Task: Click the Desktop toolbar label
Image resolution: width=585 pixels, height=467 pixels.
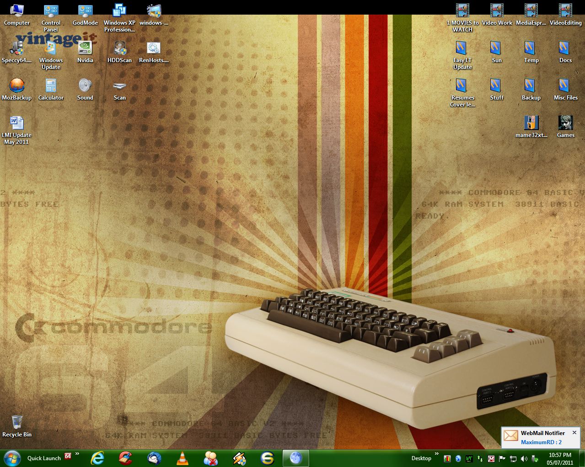Action: [x=421, y=458]
